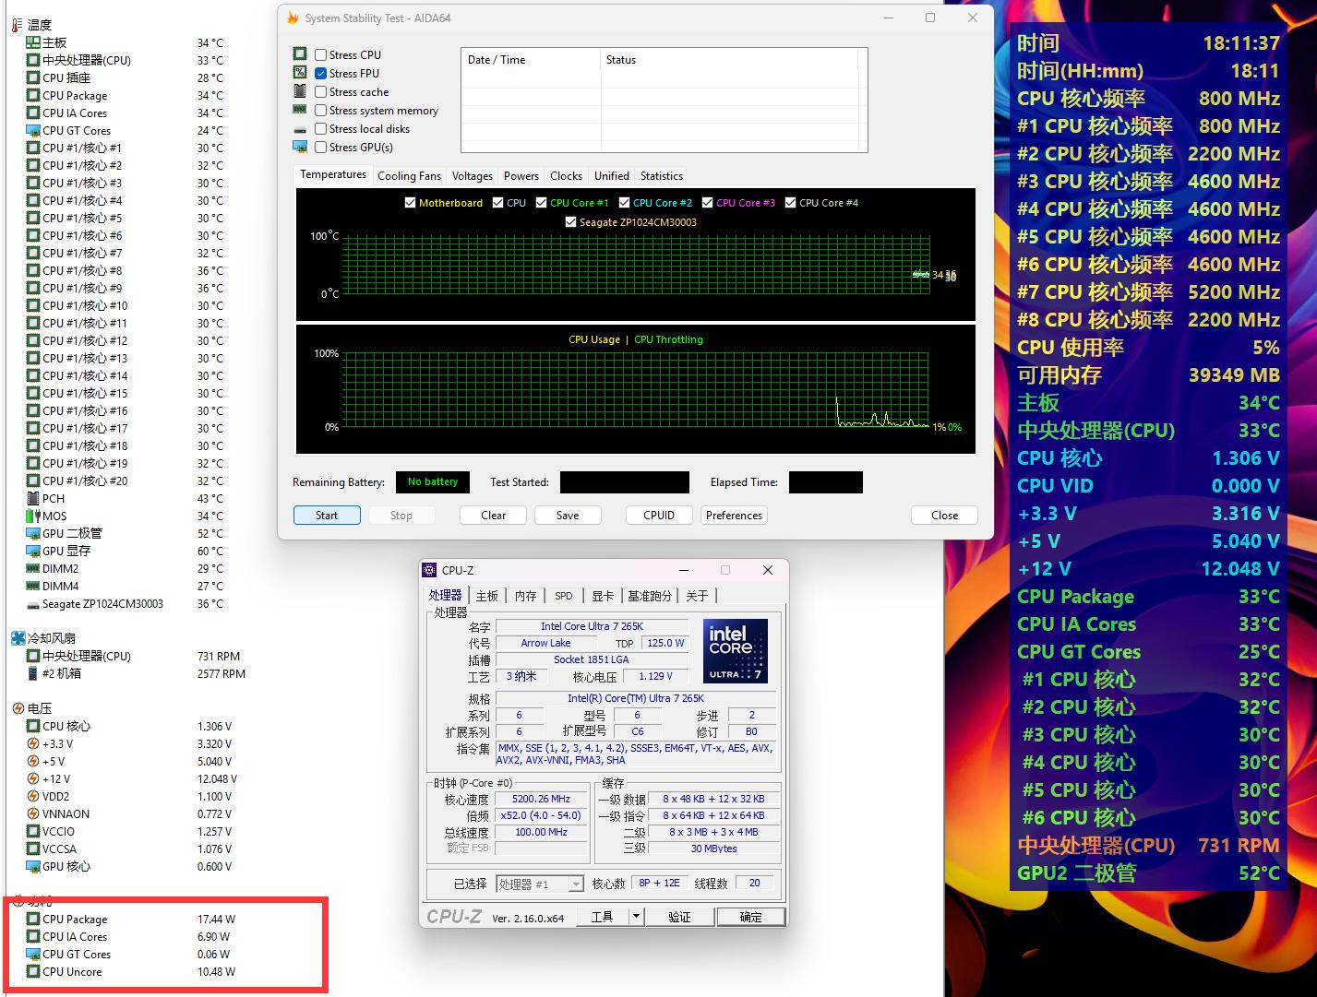The image size is (1317, 997).
Task: Check the Stress GPU(s) option
Action: [x=321, y=148]
